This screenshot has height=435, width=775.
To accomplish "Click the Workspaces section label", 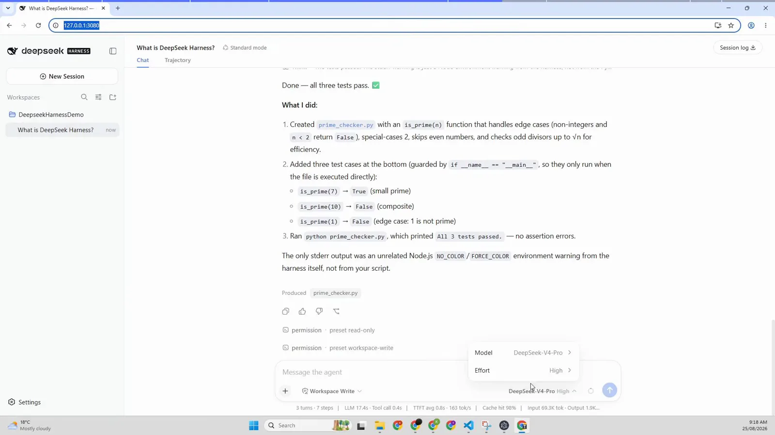I will click(x=23, y=97).
